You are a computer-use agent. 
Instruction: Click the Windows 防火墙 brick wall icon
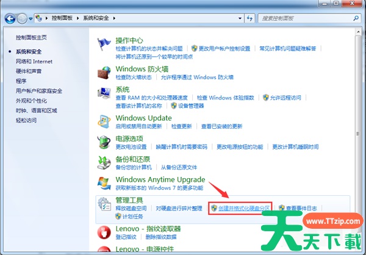104,73
